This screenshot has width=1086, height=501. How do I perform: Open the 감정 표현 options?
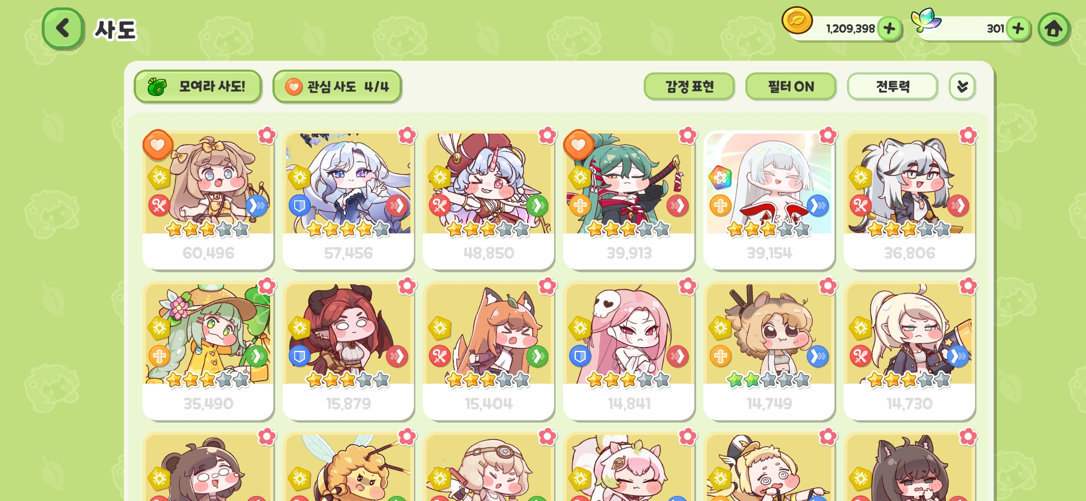689,86
